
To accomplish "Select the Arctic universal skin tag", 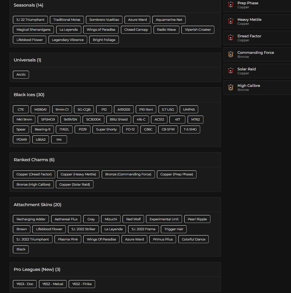I will coord(21,75).
